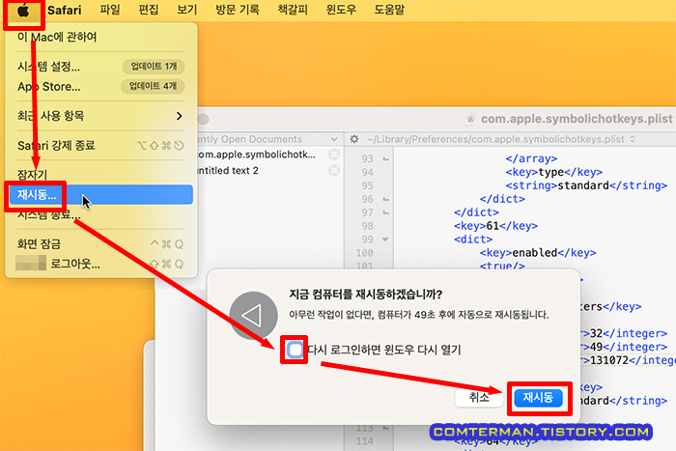Open the 방문 기록 menu
676x451 pixels.
coord(238,10)
